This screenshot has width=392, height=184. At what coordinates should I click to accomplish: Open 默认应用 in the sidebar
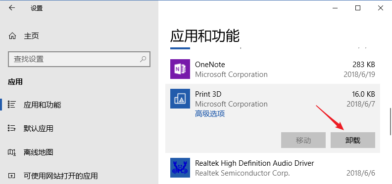(x=39, y=129)
